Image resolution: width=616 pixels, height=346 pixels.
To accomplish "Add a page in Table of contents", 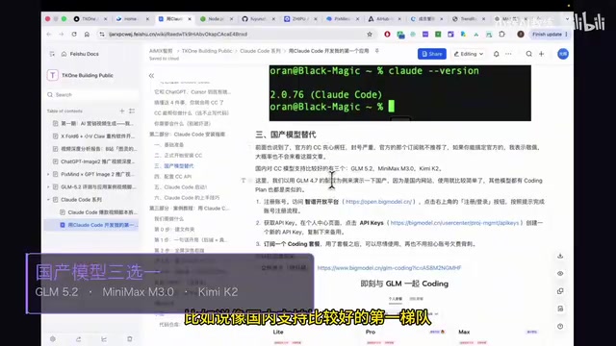I will (122, 111).
